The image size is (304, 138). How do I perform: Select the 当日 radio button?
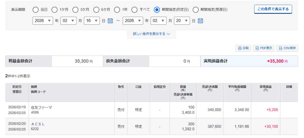tap(36, 10)
